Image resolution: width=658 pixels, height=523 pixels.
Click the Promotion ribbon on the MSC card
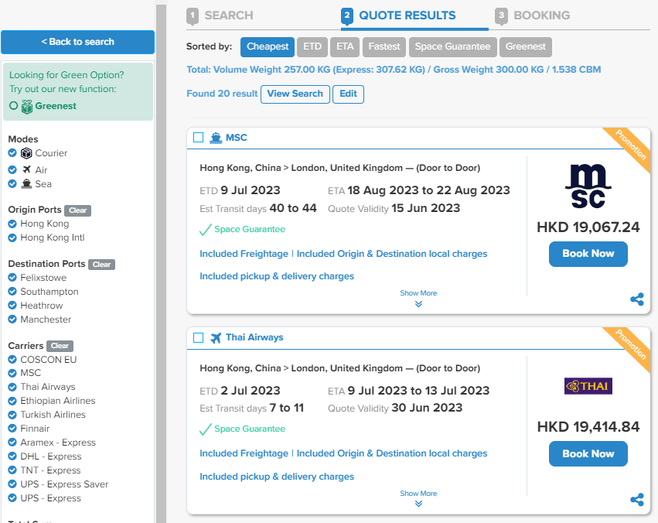(630, 145)
